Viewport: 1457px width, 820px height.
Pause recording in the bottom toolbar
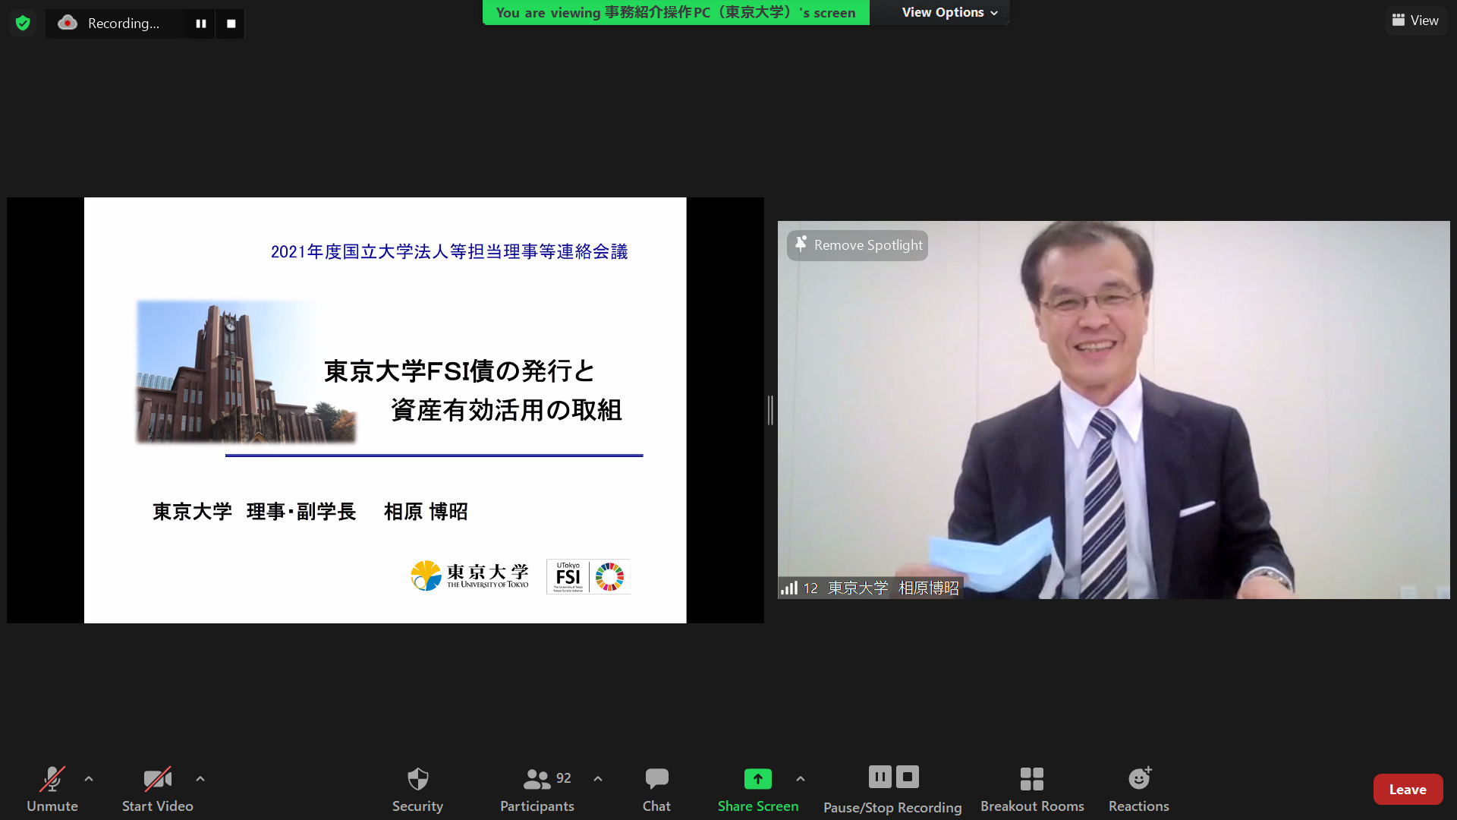tap(880, 777)
